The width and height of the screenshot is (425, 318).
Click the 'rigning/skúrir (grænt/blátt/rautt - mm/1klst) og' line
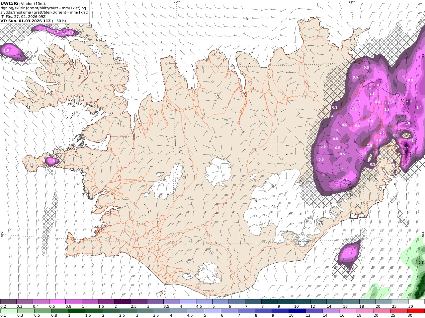pyautogui.click(x=43, y=8)
